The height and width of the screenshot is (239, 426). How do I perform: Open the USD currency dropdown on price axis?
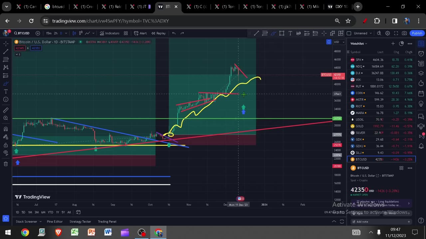[x=338, y=42]
